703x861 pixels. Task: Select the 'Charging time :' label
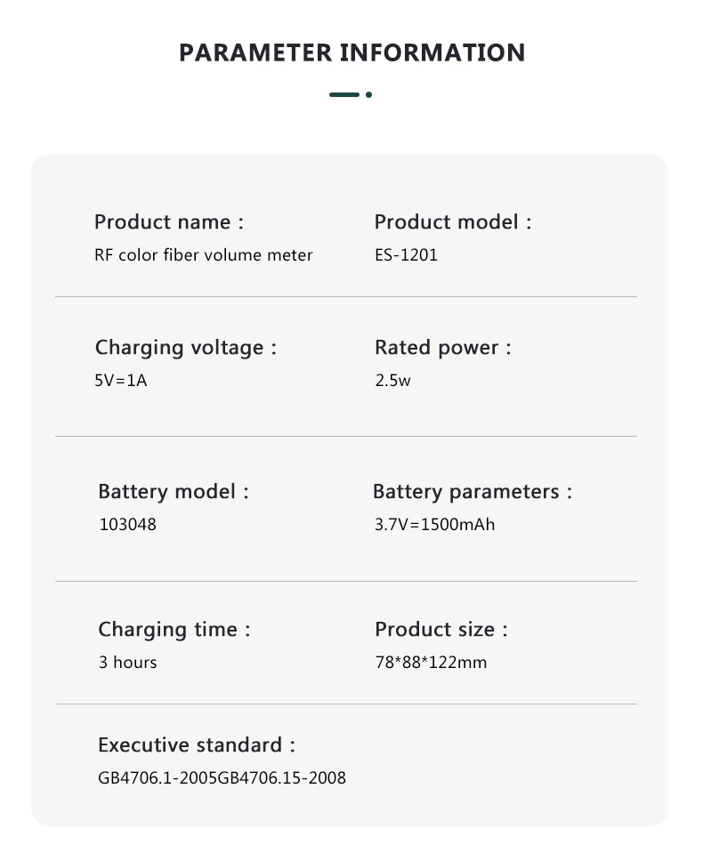[174, 630]
